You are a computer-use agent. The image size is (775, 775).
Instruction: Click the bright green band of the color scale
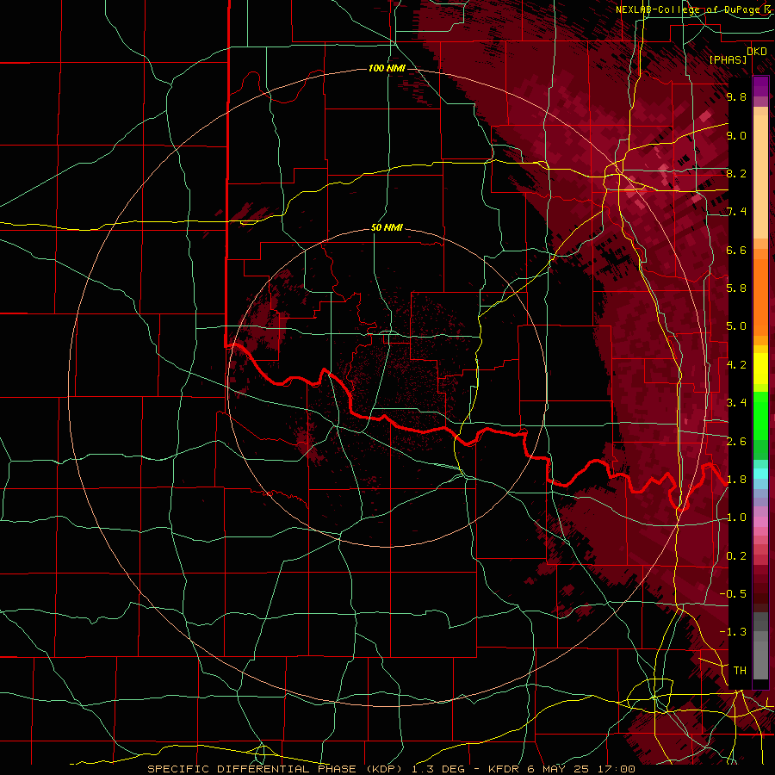click(x=760, y=415)
